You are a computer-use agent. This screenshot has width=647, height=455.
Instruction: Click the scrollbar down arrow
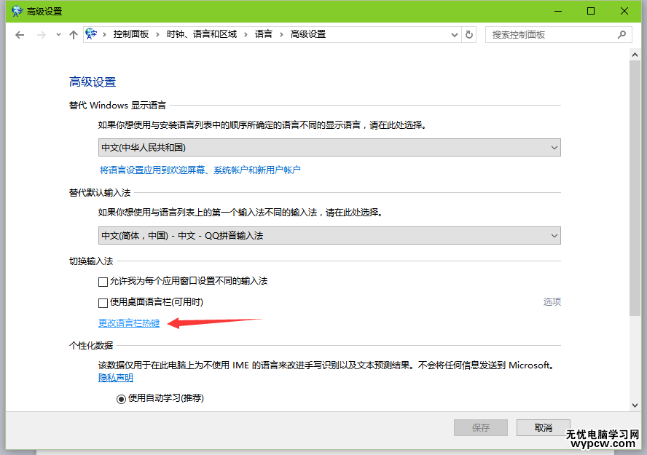[x=635, y=405]
